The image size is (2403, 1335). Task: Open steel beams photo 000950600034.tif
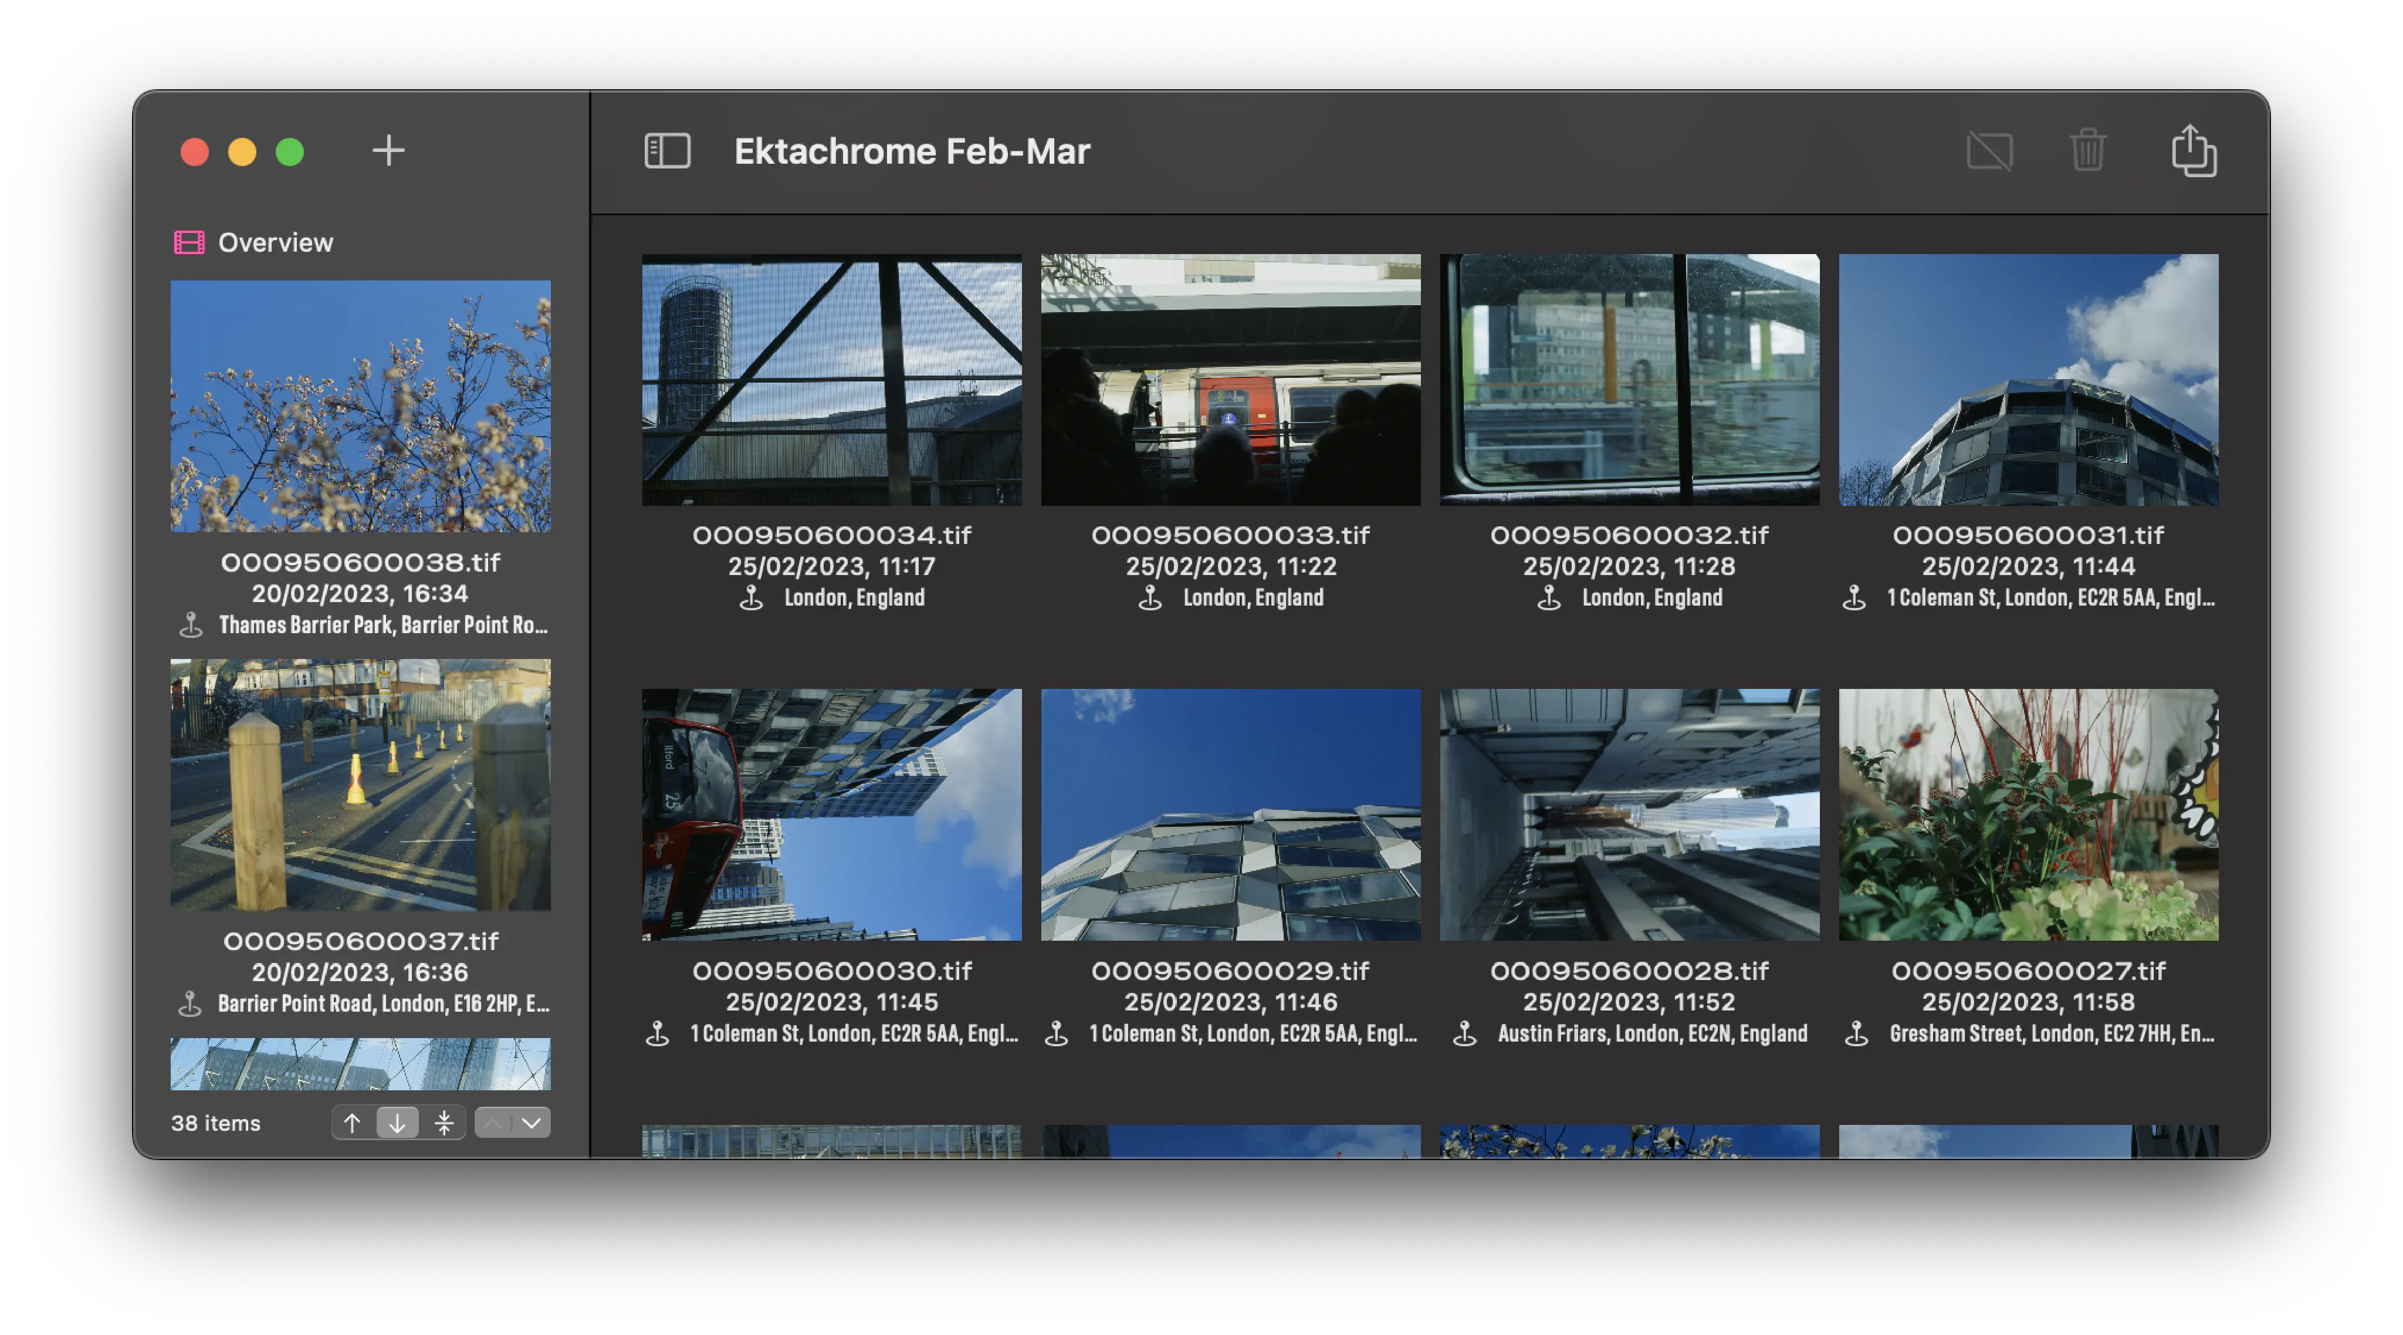click(831, 380)
